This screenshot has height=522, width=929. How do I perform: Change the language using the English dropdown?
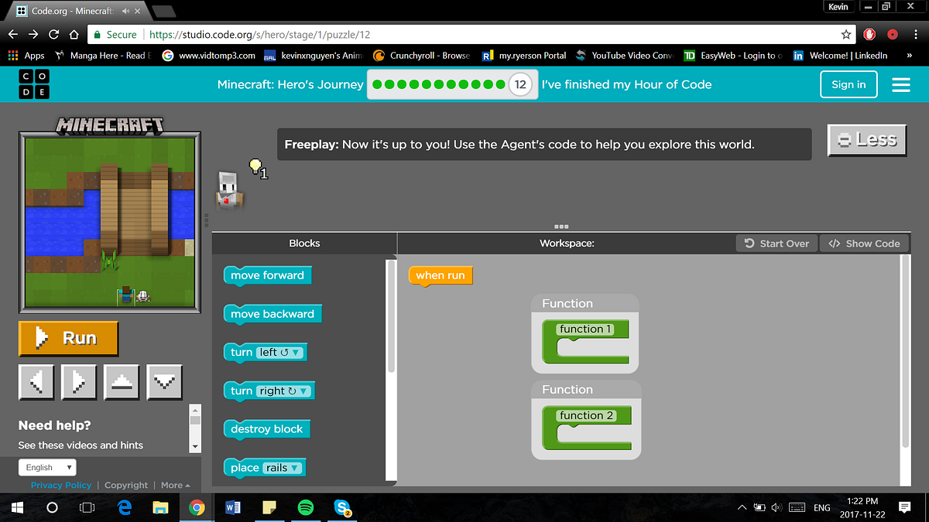coord(46,467)
